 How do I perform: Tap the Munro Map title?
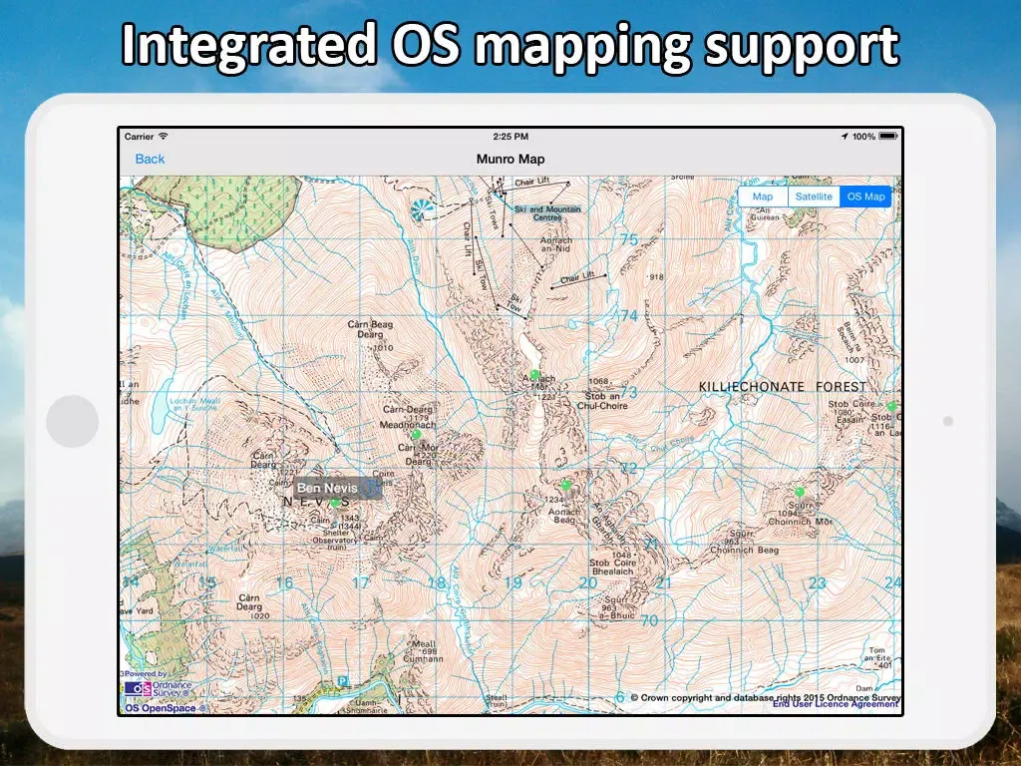click(510, 159)
